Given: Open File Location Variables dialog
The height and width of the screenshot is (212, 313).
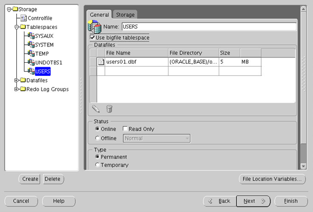Looking at the screenshot, I should (272, 179).
